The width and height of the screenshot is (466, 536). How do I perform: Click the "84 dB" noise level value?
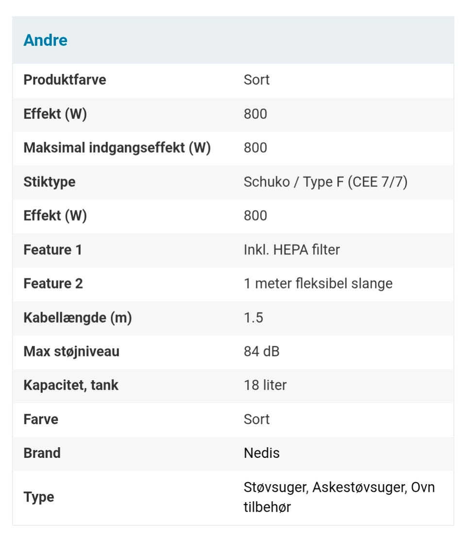coord(262,351)
